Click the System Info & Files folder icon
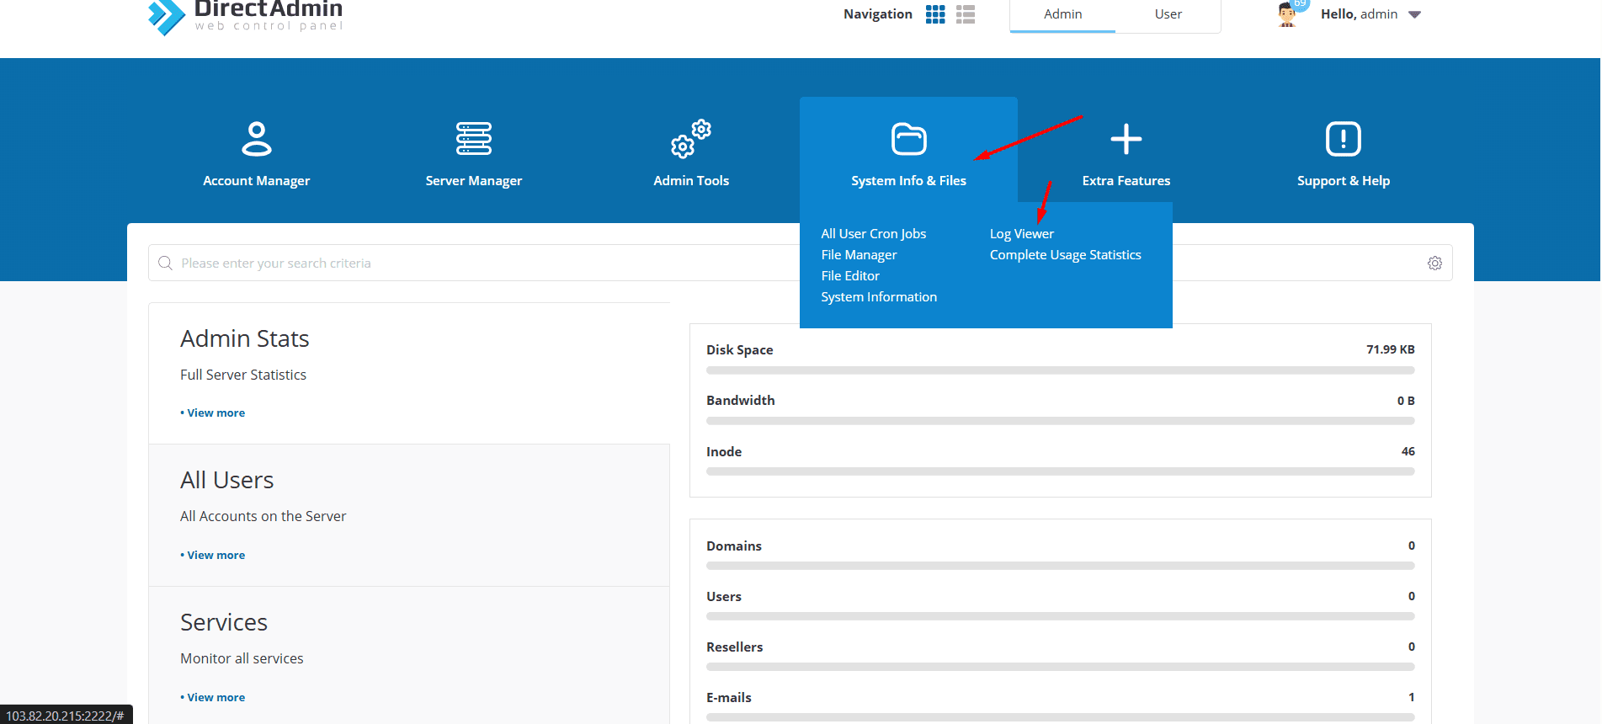1602x724 pixels. click(x=908, y=139)
